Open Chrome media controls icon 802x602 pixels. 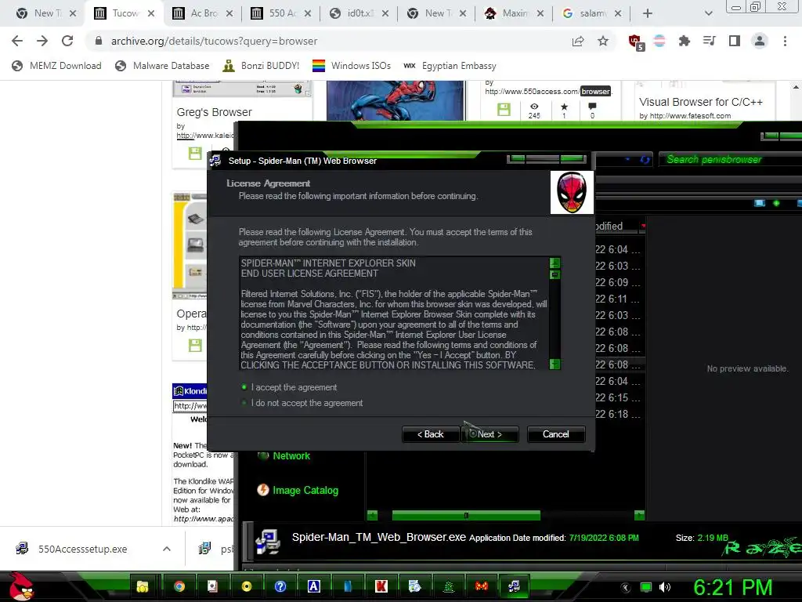click(x=710, y=41)
